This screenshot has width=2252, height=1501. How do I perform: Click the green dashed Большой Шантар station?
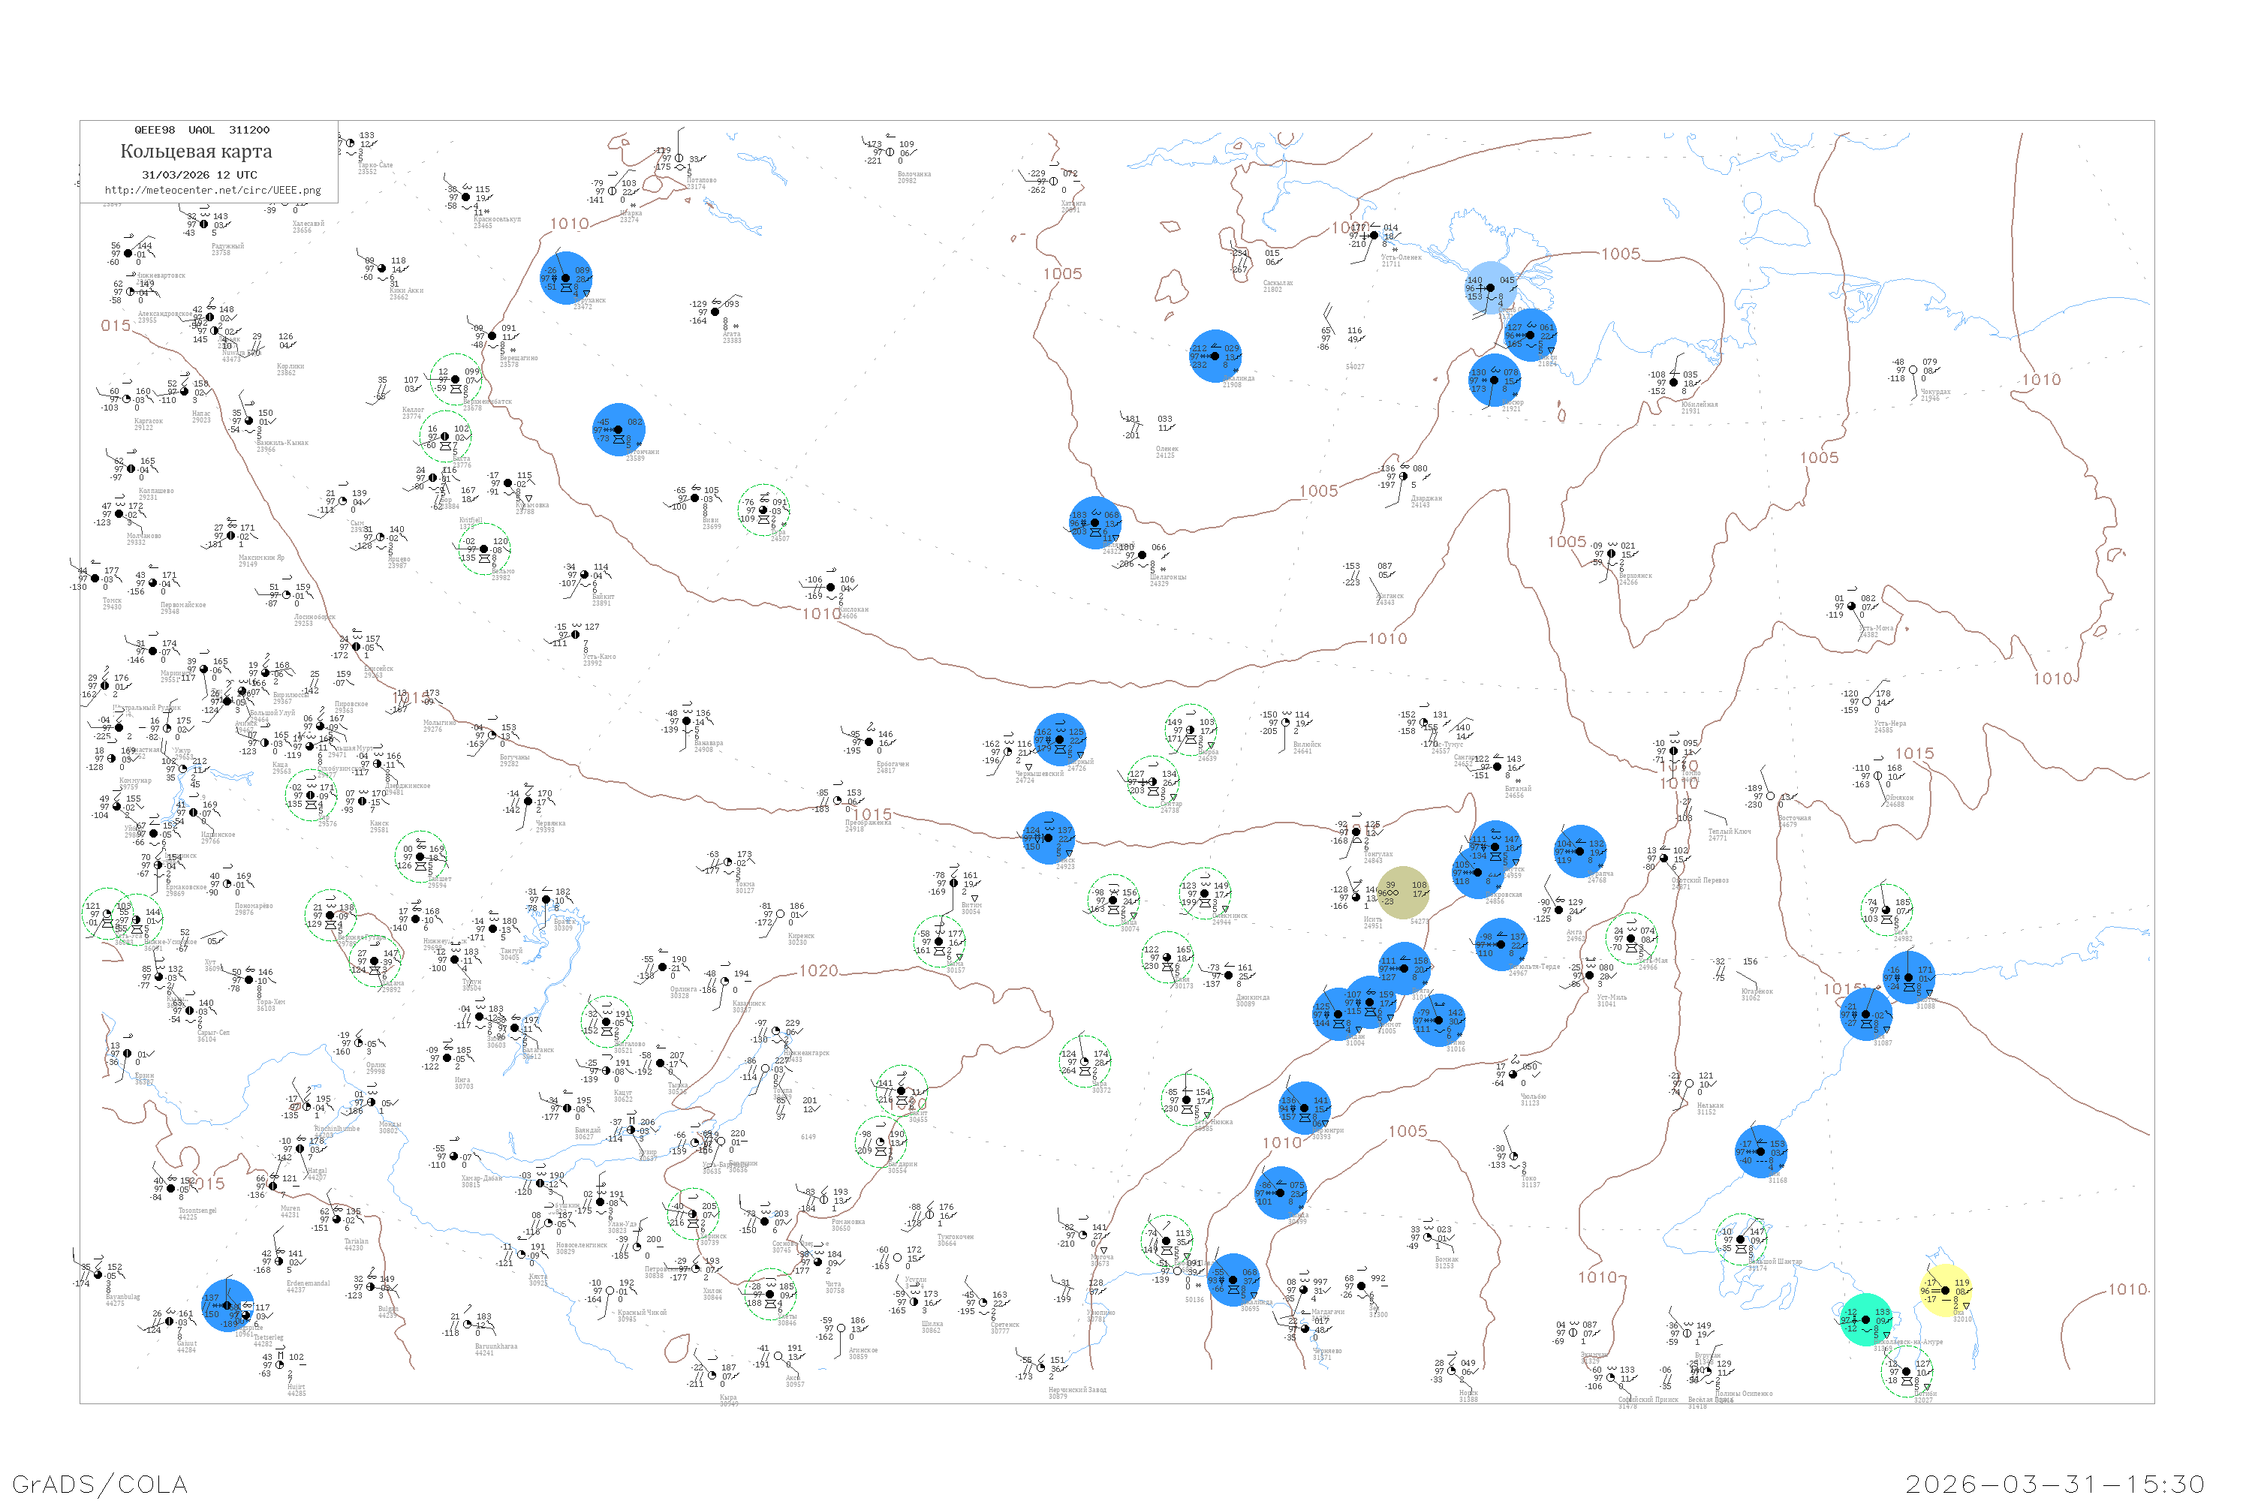[x=1740, y=1239]
